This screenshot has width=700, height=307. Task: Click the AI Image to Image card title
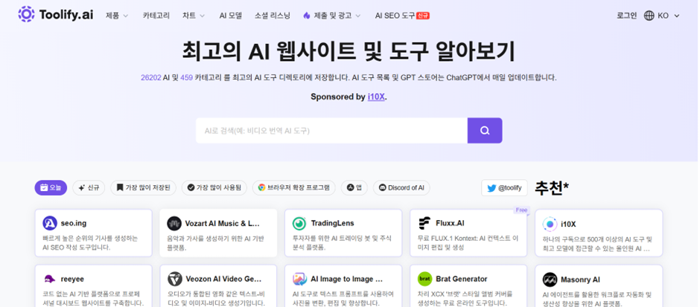(x=347, y=279)
